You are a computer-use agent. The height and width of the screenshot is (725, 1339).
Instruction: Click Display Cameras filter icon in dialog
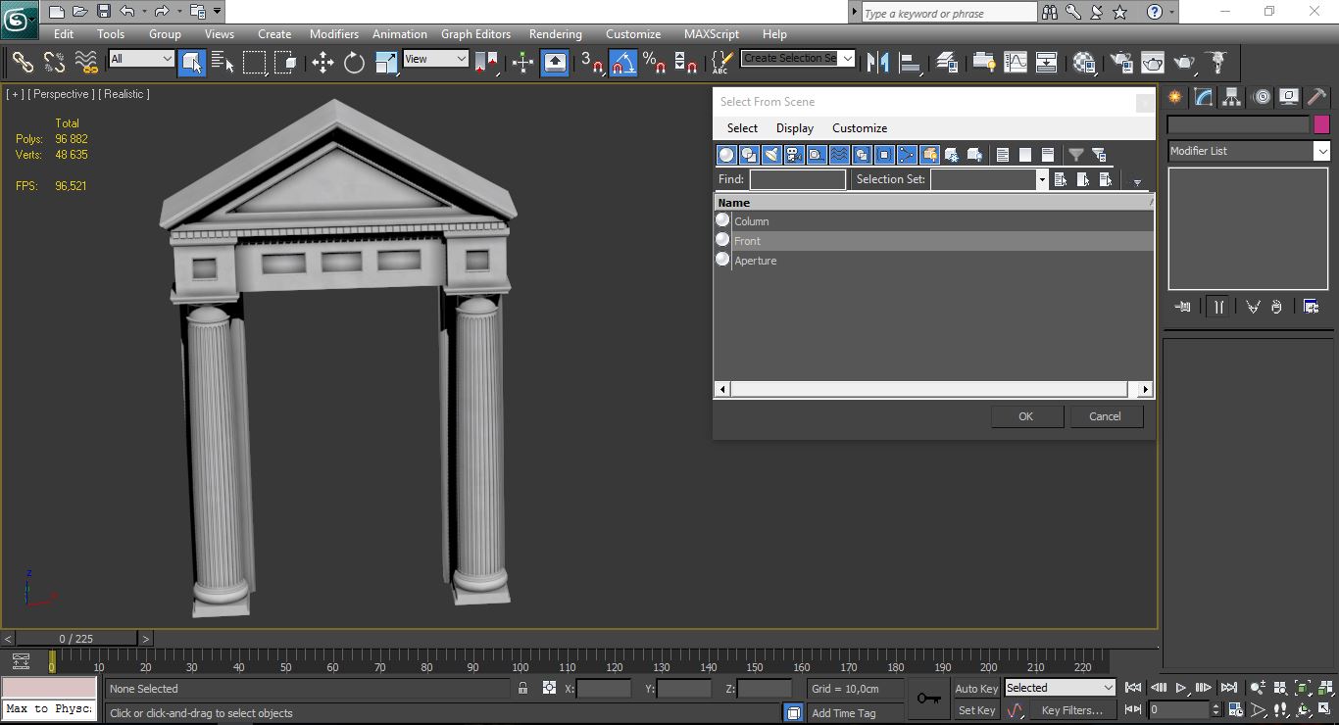794,155
